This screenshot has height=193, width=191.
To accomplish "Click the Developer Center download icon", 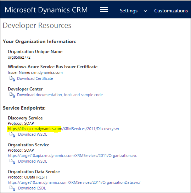I will click(x=12, y=95).
